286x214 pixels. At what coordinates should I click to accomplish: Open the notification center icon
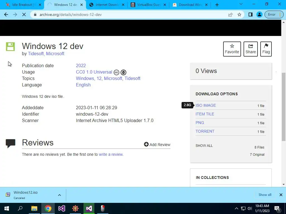pos(277,208)
